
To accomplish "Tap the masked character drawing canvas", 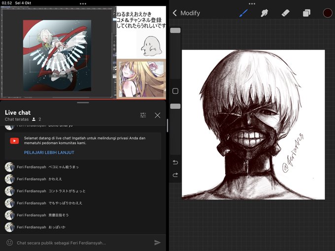I will click(253, 125).
